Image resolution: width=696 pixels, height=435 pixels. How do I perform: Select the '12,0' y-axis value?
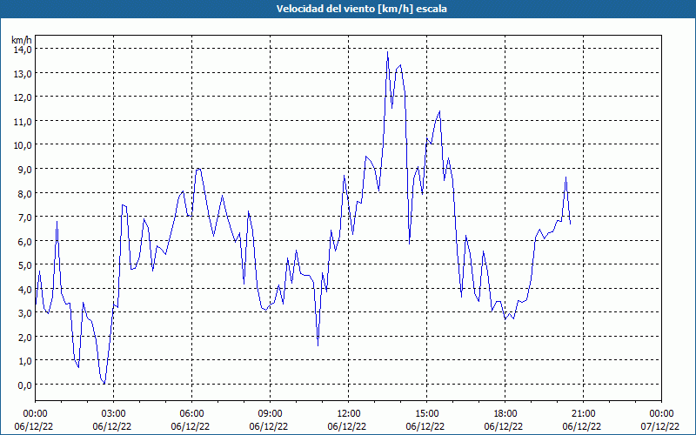pyautogui.click(x=24, y=97)
